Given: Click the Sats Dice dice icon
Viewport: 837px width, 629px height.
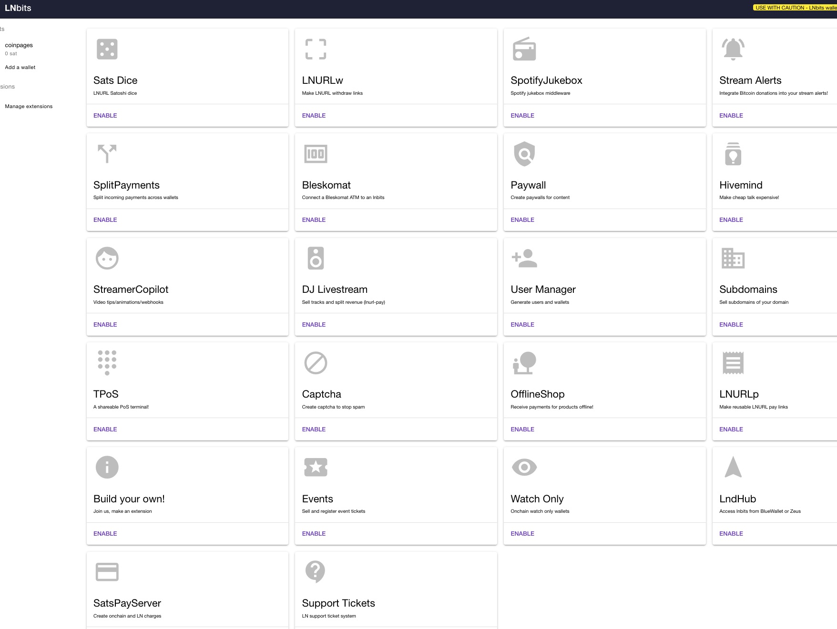Looking at the screenshot, I should [x=107, y=49].
